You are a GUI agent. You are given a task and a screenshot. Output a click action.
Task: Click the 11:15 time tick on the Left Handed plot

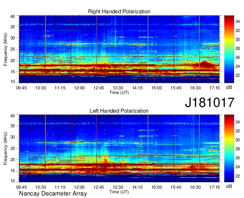coord(60,187)
